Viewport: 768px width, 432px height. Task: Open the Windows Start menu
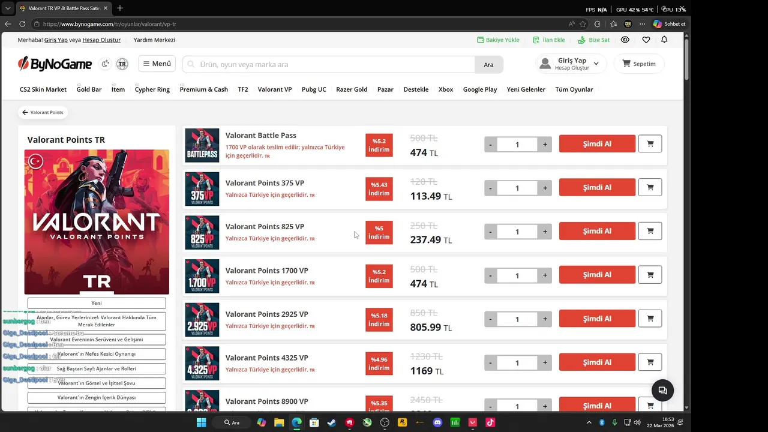[201, 422]
